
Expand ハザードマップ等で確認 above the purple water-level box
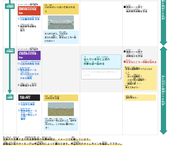pos(28,49)
